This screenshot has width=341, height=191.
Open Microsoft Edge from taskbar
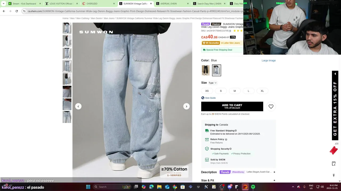click(x=151, y=187)
